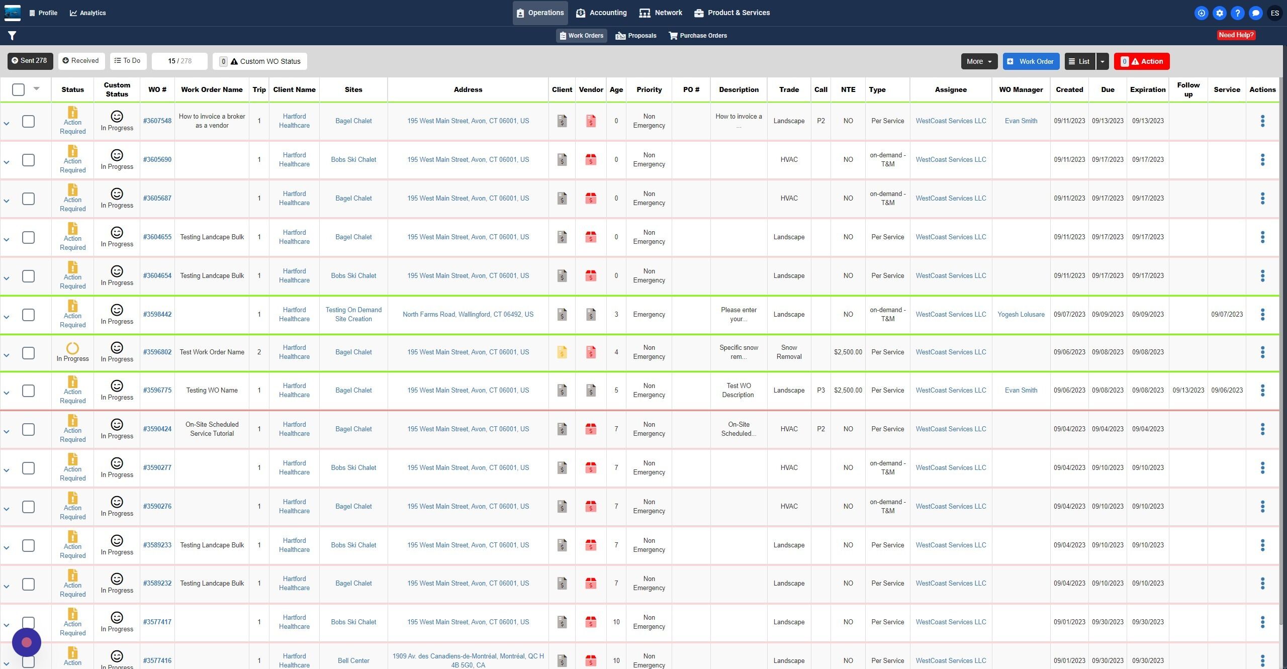This screenshot has width=1287, height=669.
Task: Open the Purchase Orders tab
Action: (x=698, y=36)
